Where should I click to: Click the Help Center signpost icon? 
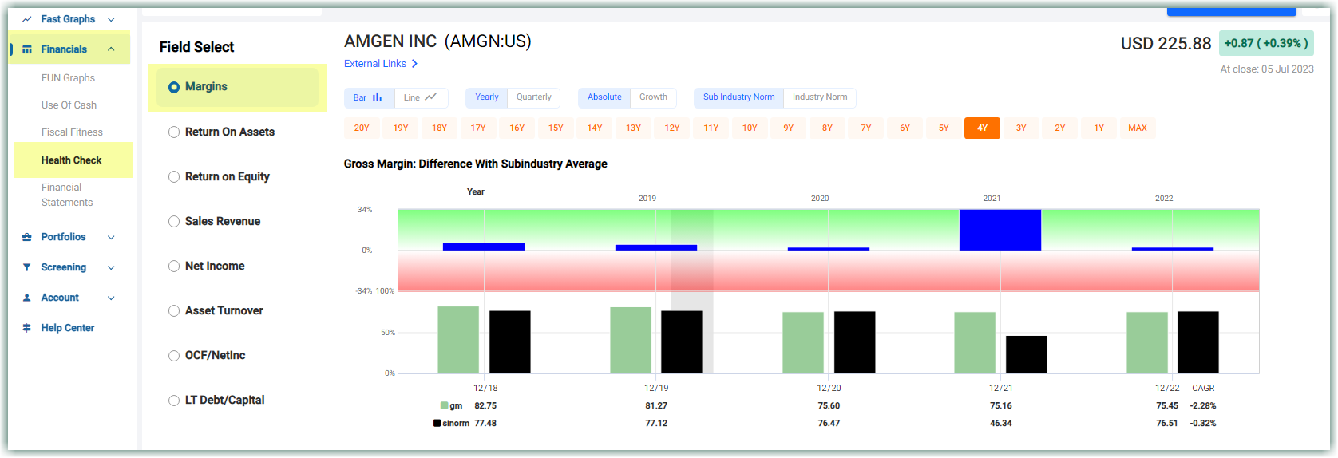point(27,328)
